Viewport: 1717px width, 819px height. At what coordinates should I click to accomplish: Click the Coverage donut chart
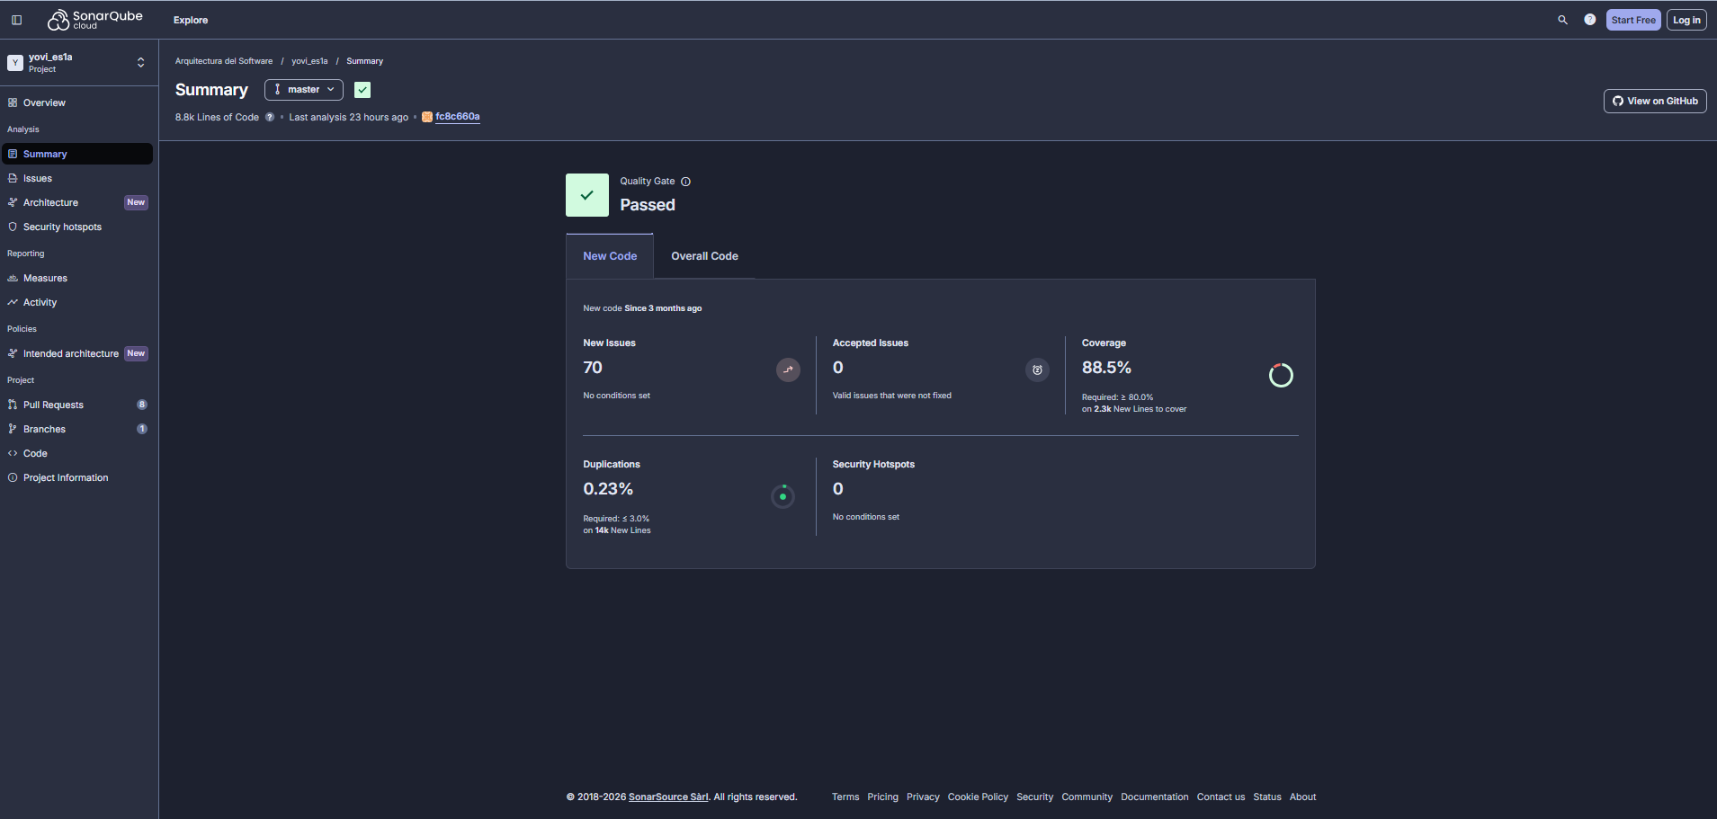click(1280, 375)
